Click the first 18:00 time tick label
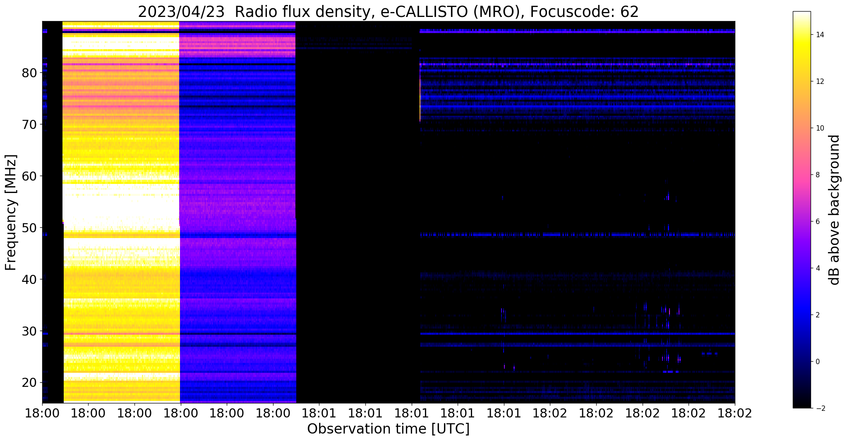Screen dimensions: 847x441 pos(42,413)
